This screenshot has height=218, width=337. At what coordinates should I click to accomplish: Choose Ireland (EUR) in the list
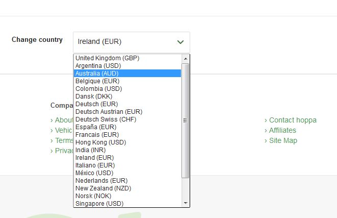(127, 158)
